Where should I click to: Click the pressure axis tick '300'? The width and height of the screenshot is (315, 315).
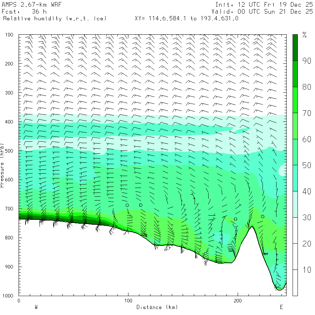coord(9,93)
